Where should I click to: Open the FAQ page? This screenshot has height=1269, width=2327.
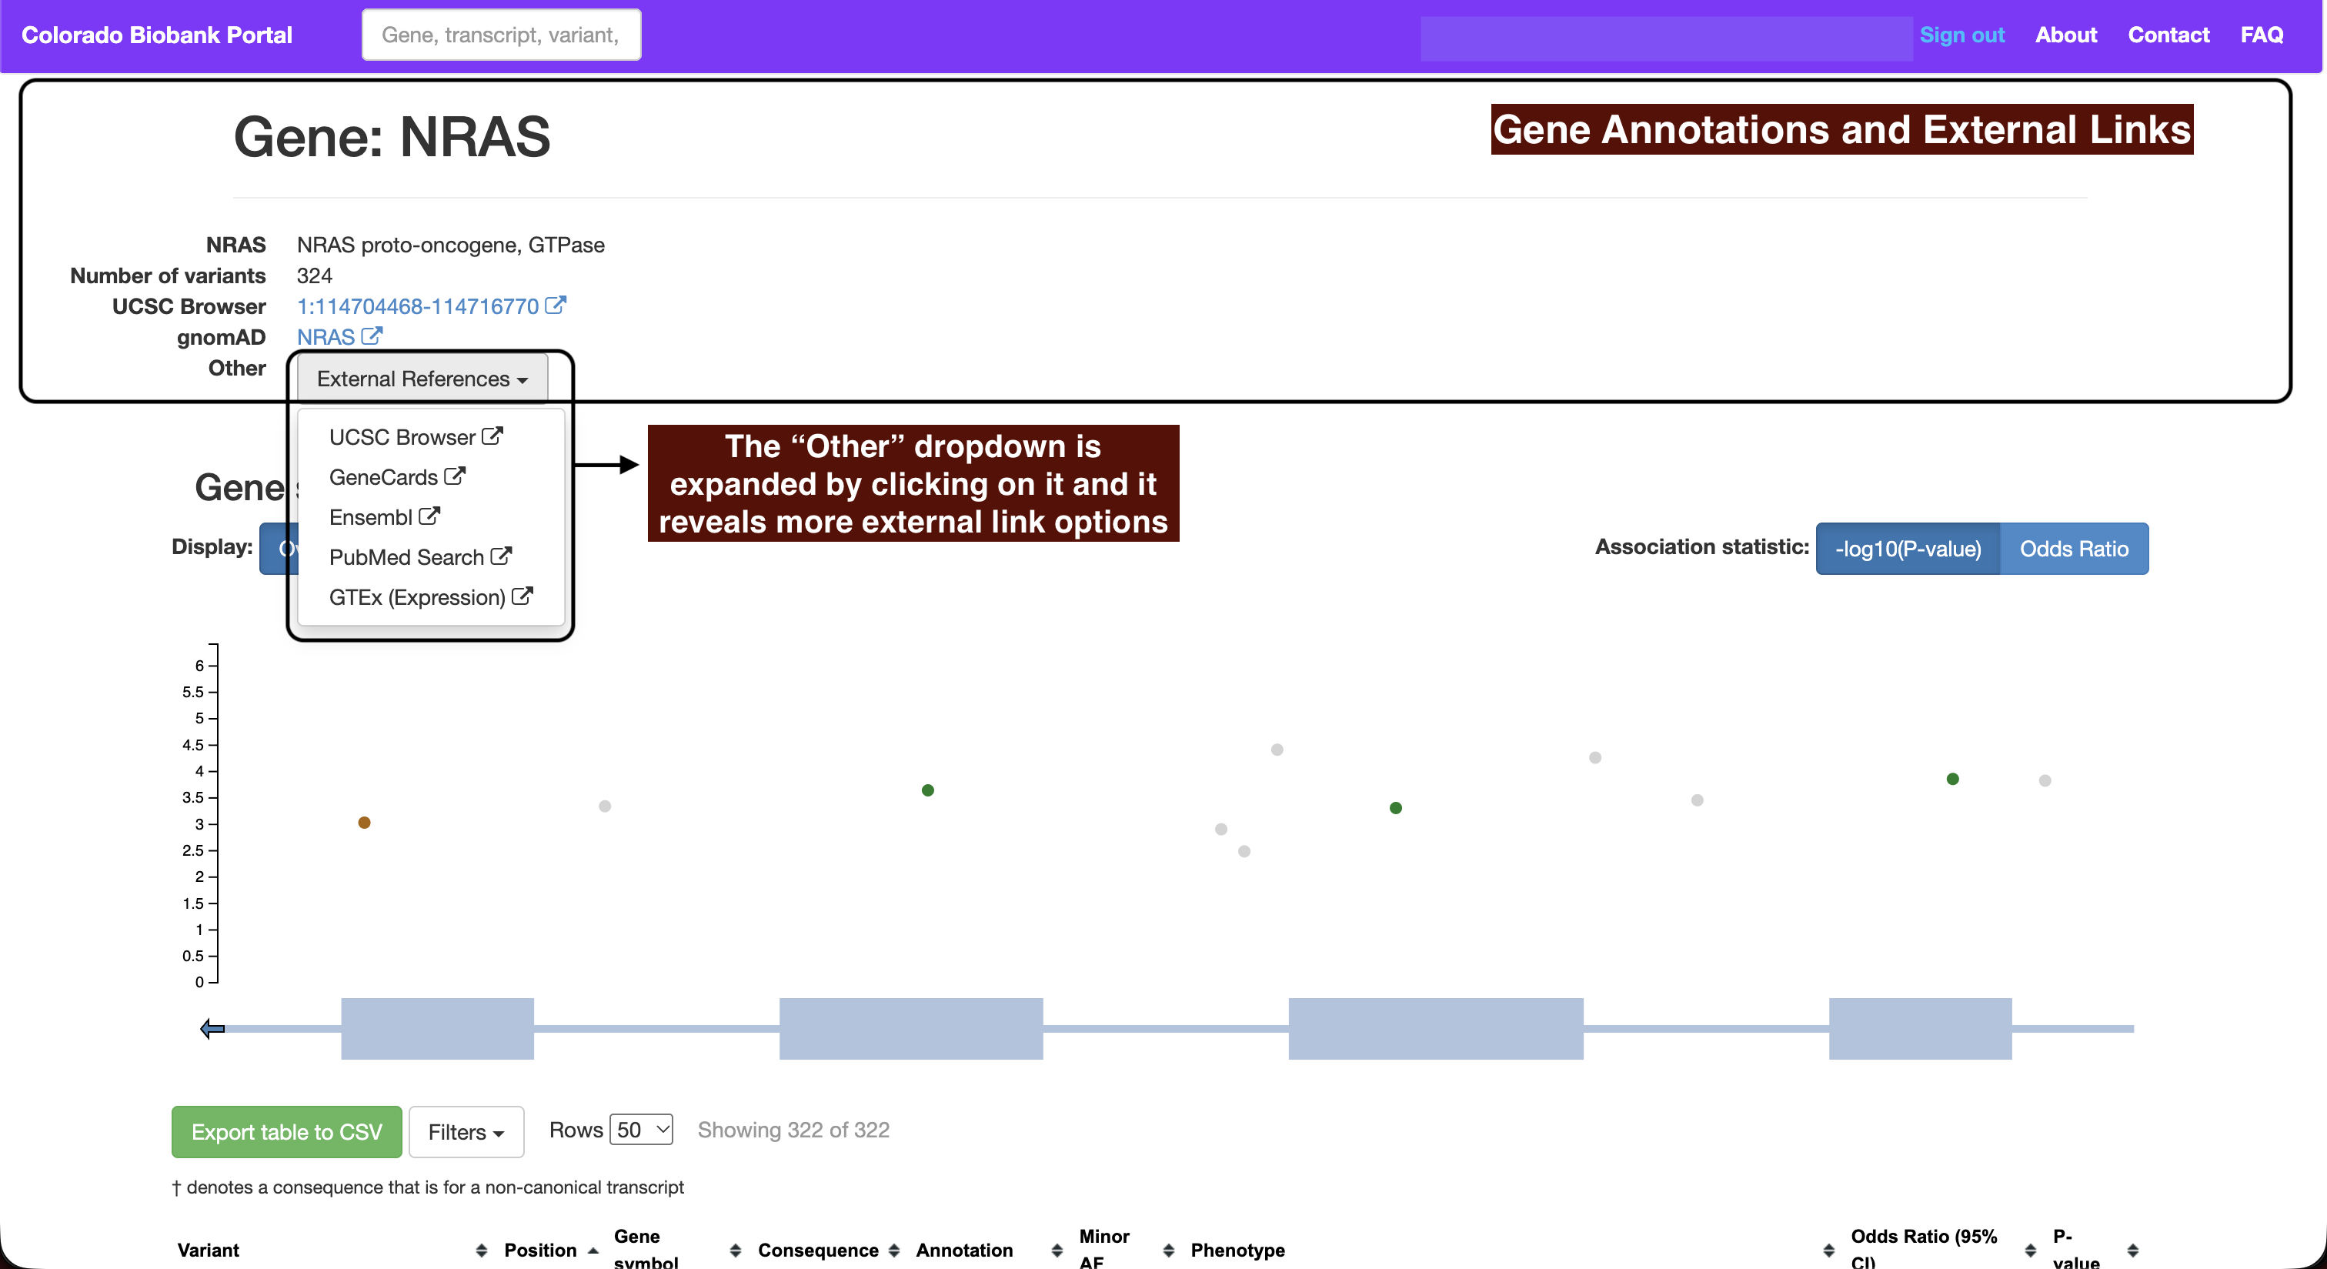pos(2261,35)
